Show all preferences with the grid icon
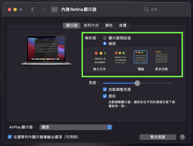Viewport: 193px width, 146px height. [x=54, y=9]
